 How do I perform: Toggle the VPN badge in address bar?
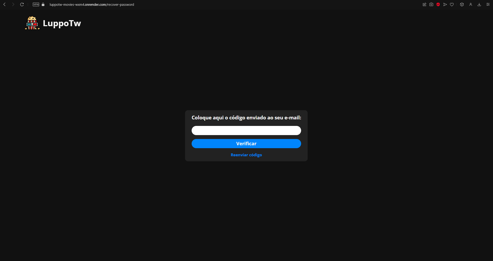(36, 4)
